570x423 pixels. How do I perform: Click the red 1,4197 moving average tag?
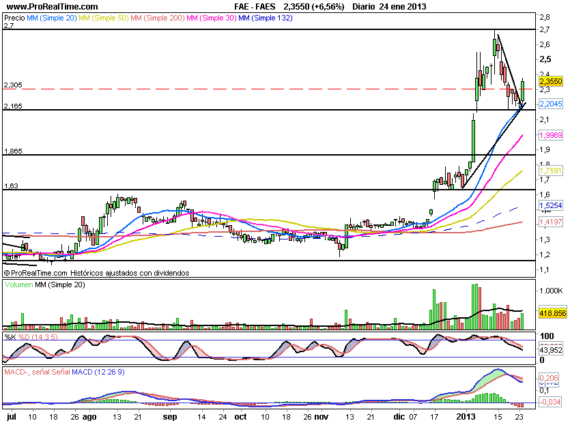click(550, 222)
